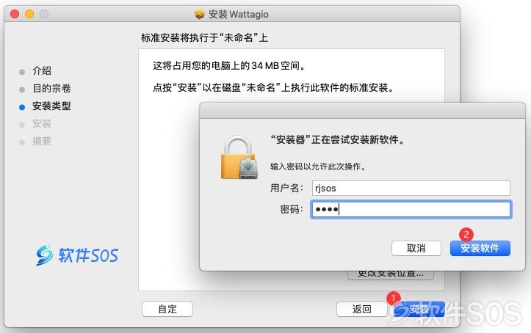
Task: Click the 用户名 field containing rjsos
Action: (411, 188)
